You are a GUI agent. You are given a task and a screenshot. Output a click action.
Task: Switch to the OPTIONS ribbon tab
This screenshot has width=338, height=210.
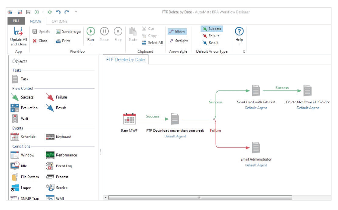[x=59, y=21]
